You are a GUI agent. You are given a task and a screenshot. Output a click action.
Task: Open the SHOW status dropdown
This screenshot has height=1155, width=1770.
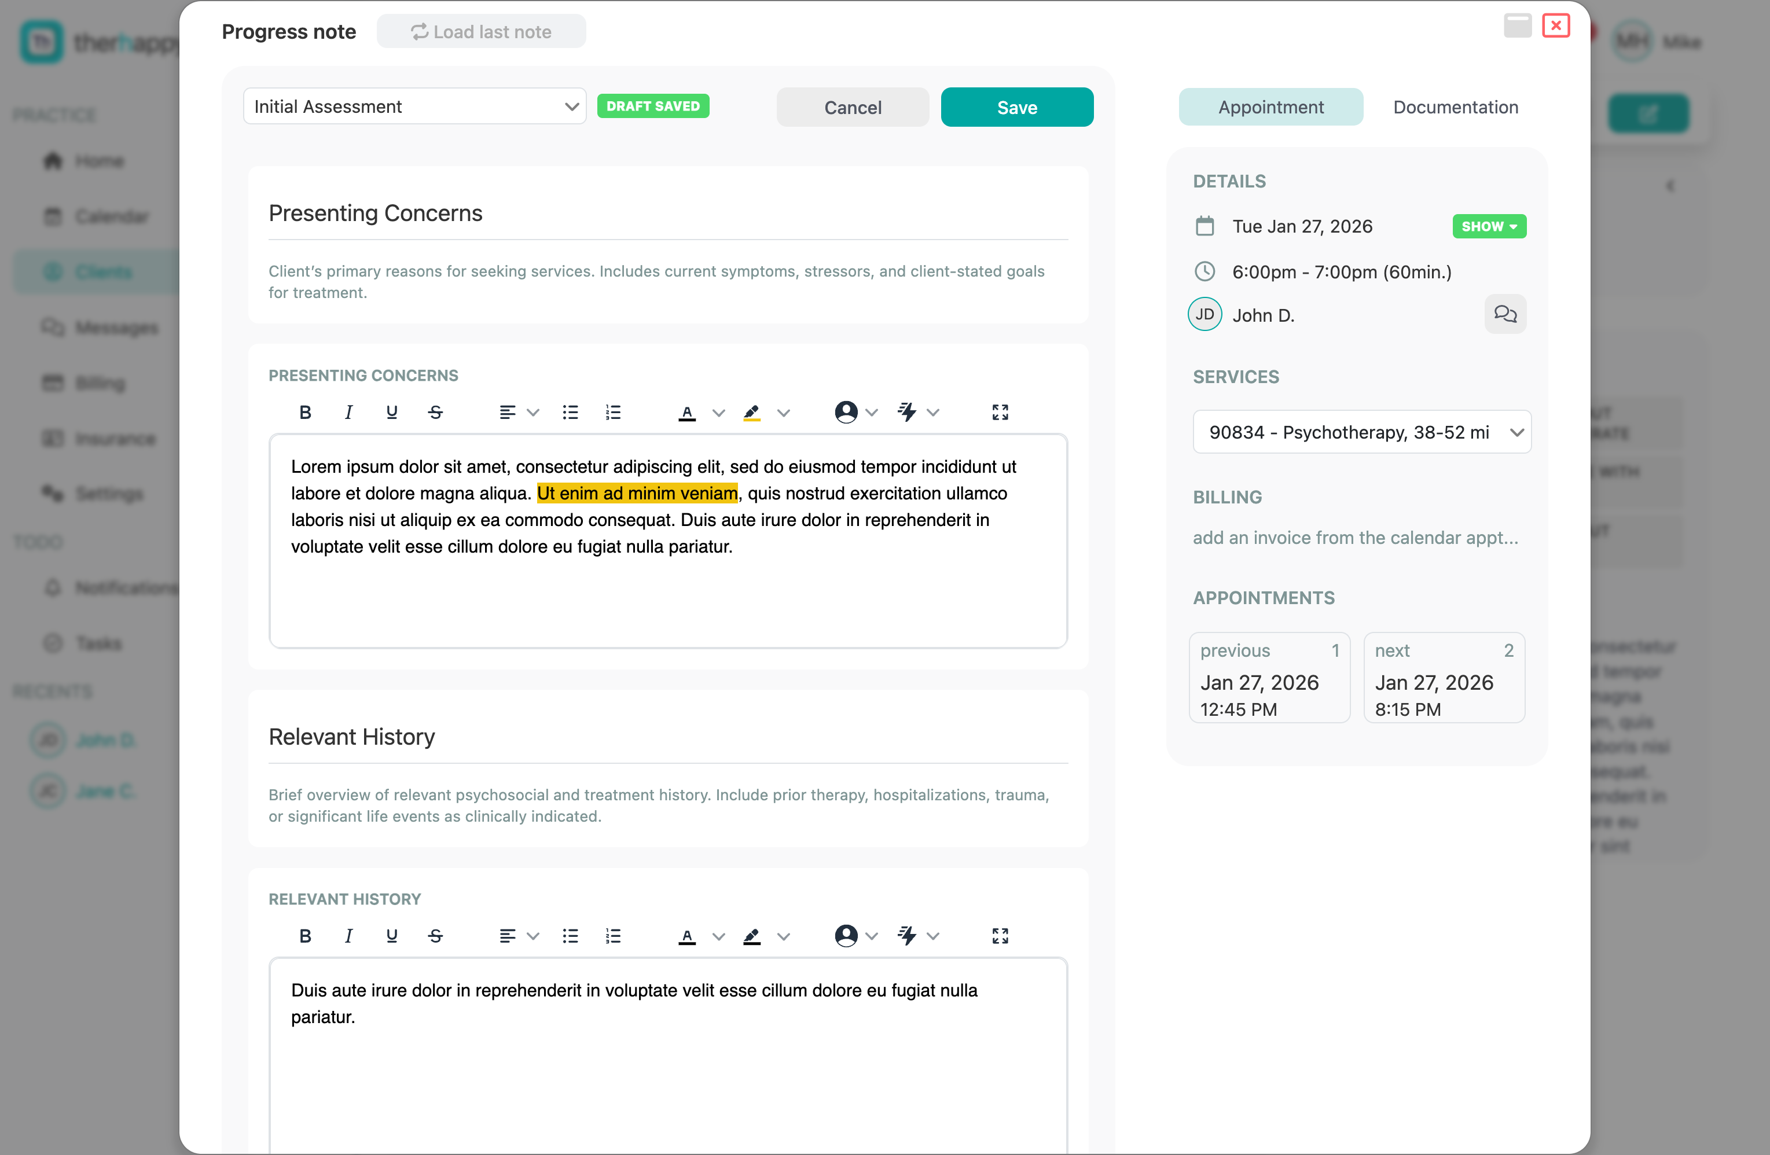1489,226
